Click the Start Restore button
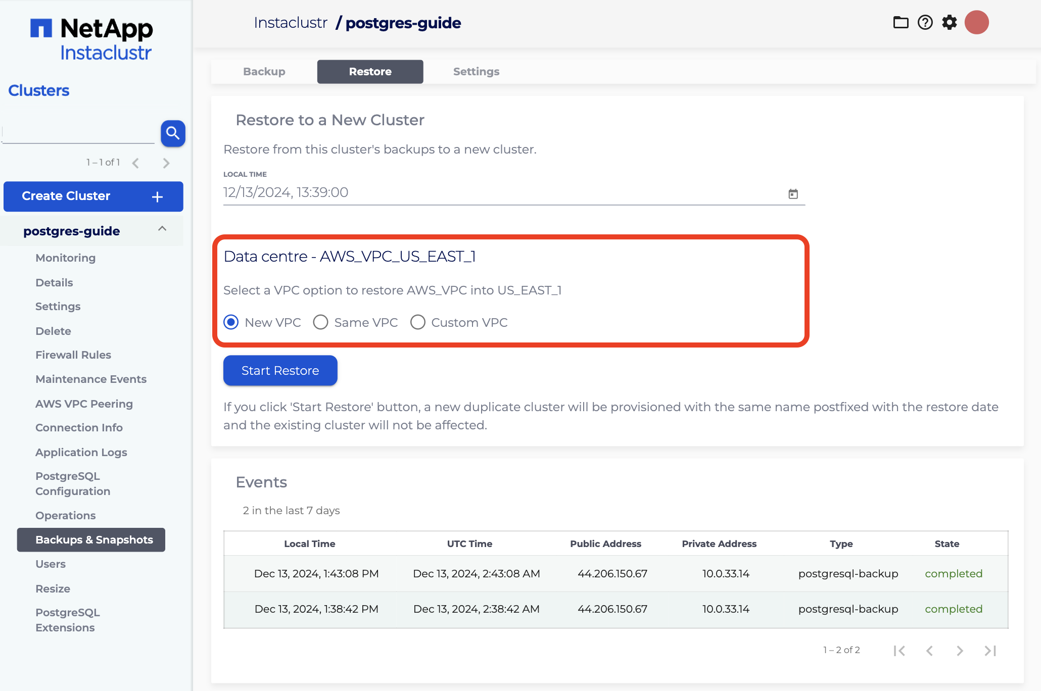 (x=280, y=371)
